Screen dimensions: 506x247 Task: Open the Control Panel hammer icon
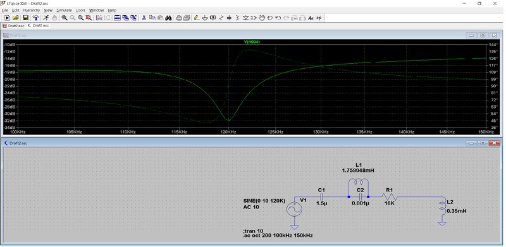[36, 18]
